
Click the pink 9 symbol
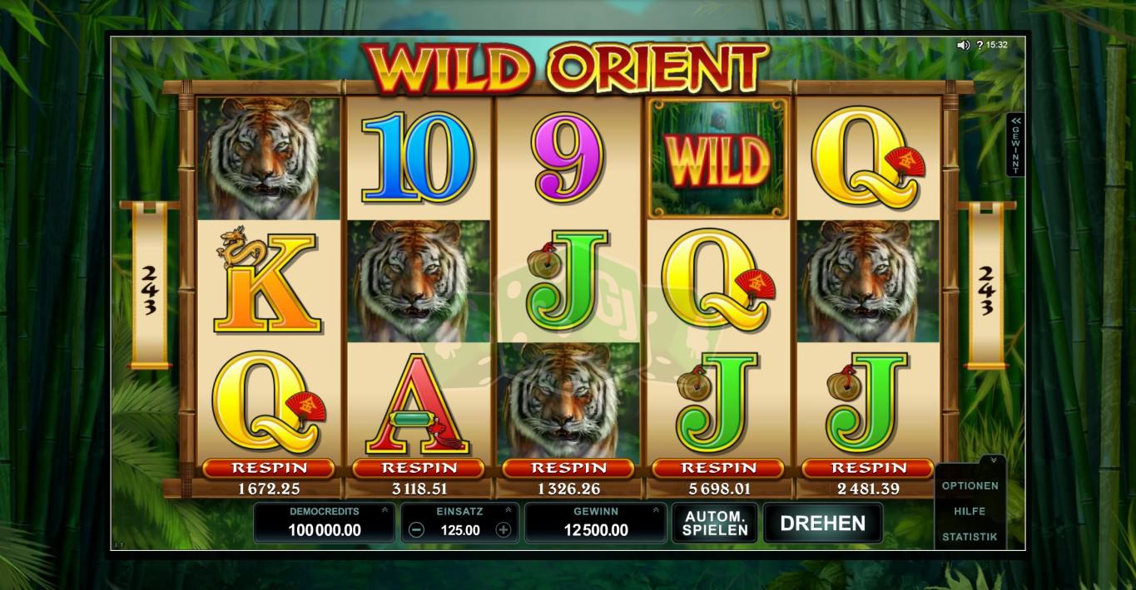click(568, 159)
